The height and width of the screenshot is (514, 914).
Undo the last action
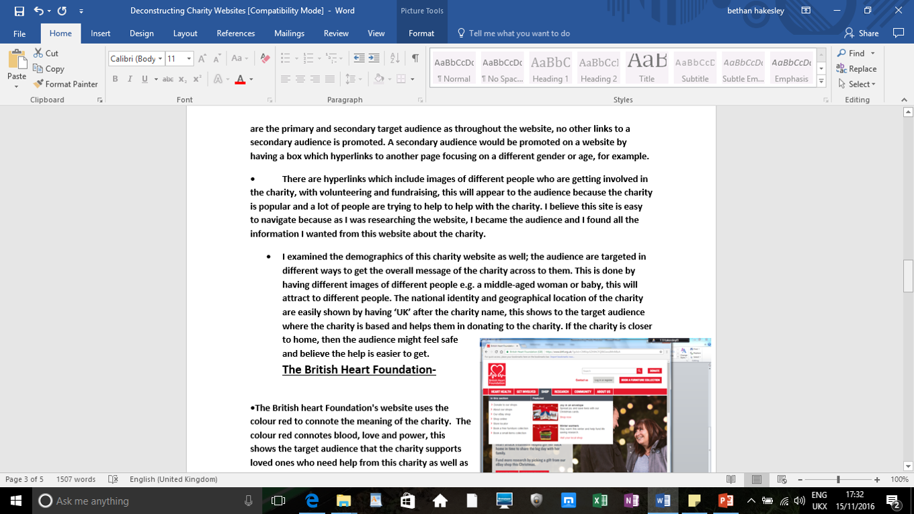pyautogui.click(x=38, y=11)
